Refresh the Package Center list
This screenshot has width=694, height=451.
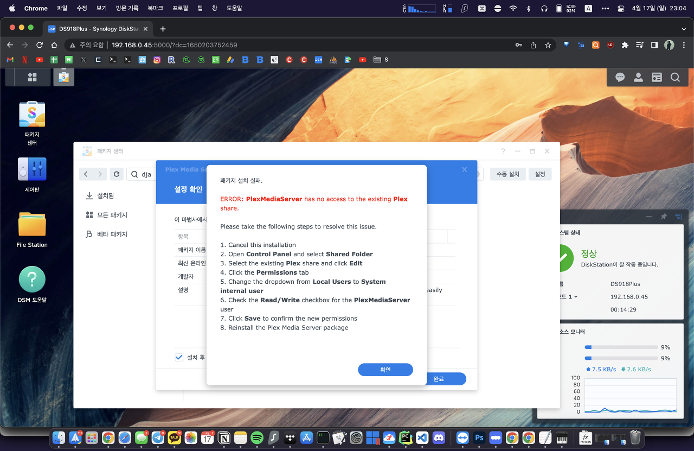tap(116, 174)
